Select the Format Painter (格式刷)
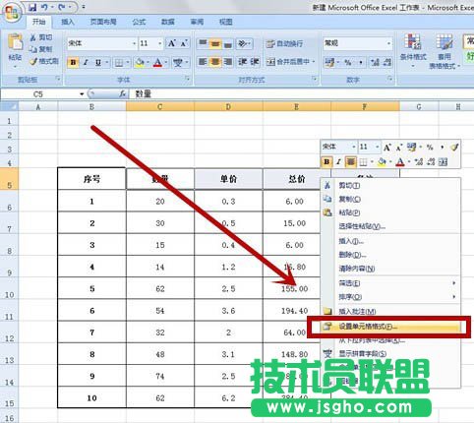Screen dimensions: 474x423 click(44, 61)
